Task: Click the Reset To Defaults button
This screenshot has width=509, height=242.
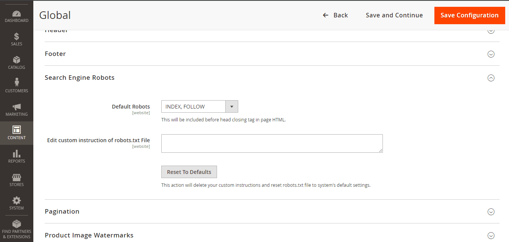Action: point(189,172)
